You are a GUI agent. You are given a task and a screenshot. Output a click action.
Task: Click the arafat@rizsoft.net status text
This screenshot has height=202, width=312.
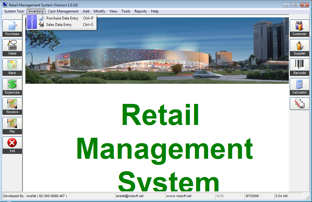[x=130, y=196]
